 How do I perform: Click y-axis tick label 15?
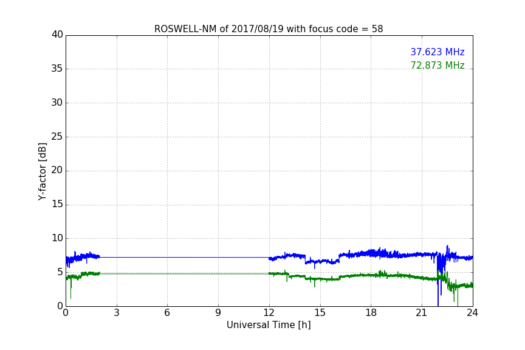(x=57, y=204)
